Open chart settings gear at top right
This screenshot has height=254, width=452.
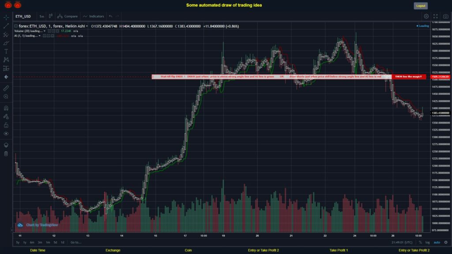[426, 16]
